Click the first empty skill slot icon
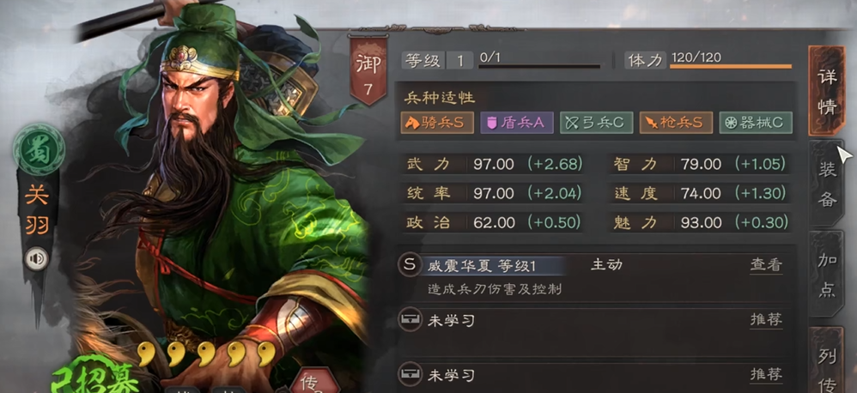Image resolution: width=857 pixels, height=393 pixels. [410, 320]
